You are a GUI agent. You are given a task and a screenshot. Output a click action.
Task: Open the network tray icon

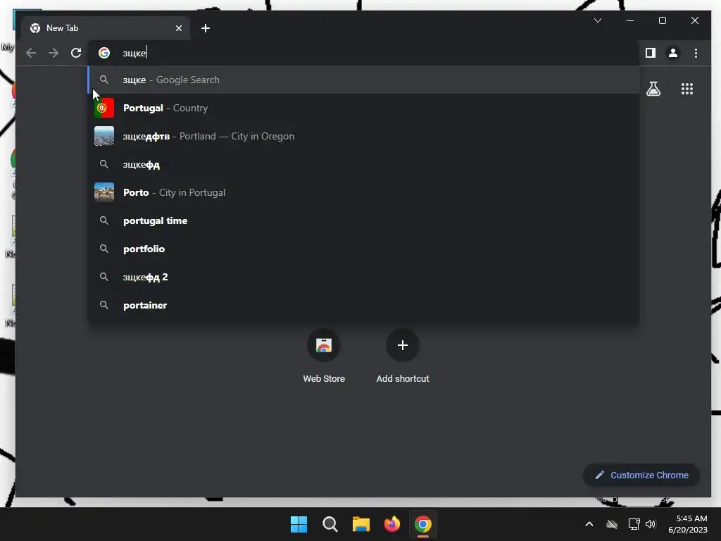634,524
